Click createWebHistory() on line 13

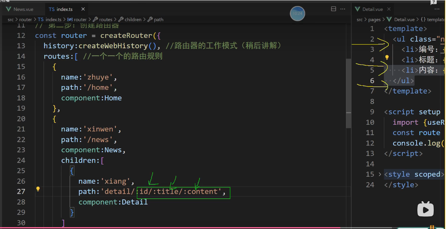pos(117,46)
